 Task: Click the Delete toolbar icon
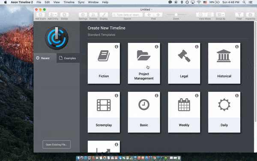[64, 15]
